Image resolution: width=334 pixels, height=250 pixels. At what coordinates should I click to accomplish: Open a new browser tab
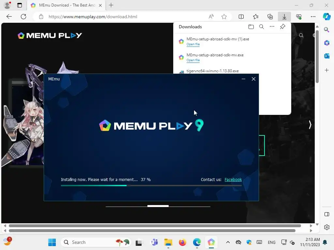tap(111, 5)
